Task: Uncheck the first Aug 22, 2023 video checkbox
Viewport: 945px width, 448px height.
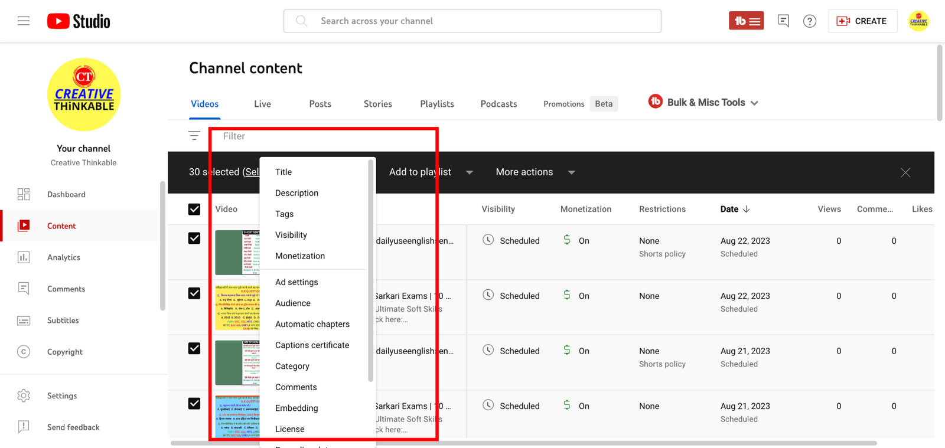Action: [x=194, y=238]
